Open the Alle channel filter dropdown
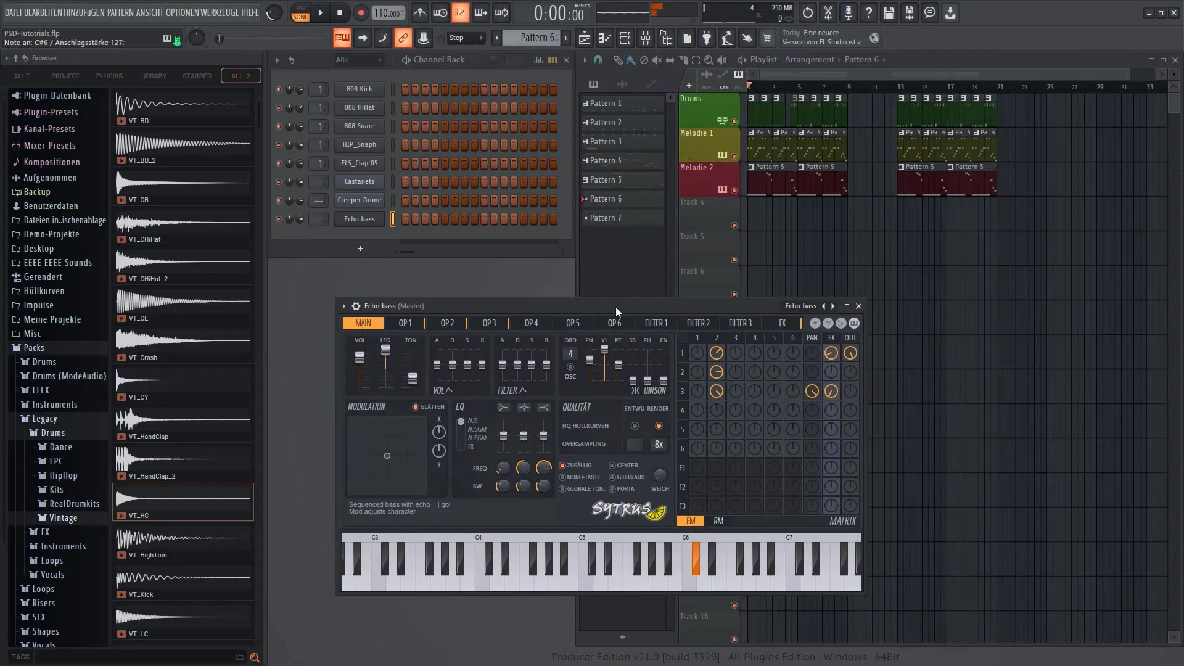Image resolution: width=1184 pixels, height=666 pixels. pos(359,60)
